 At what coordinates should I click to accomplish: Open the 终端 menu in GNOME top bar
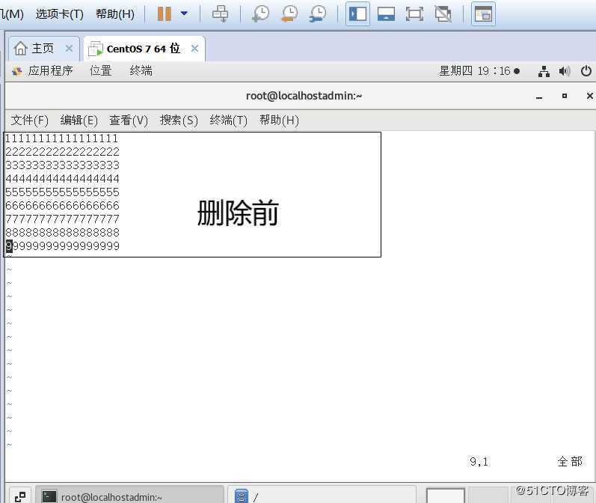[141, 71]
